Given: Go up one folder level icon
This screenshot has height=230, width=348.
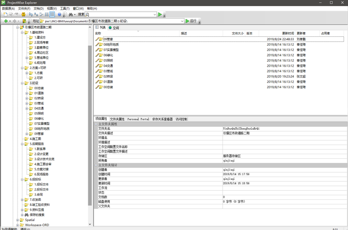Looking at the screenshot, I should pyautogui.click(x=24, y=21).
